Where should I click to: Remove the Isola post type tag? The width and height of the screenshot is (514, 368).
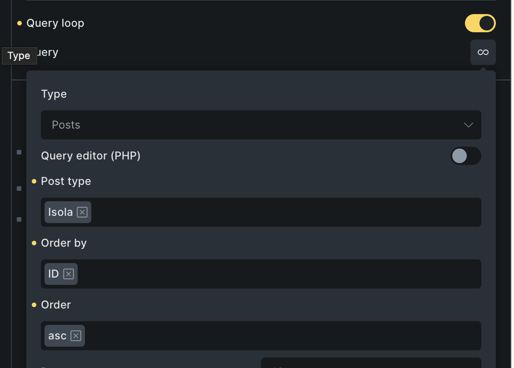coord(82,212)
